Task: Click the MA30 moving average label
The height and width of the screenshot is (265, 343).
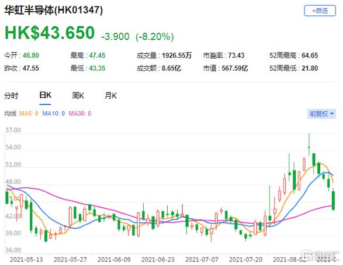Action: pos(80,113)
